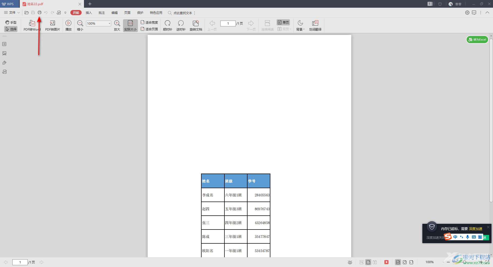
Task: Start the 播放 slideshow
Action: pos(69,26)
